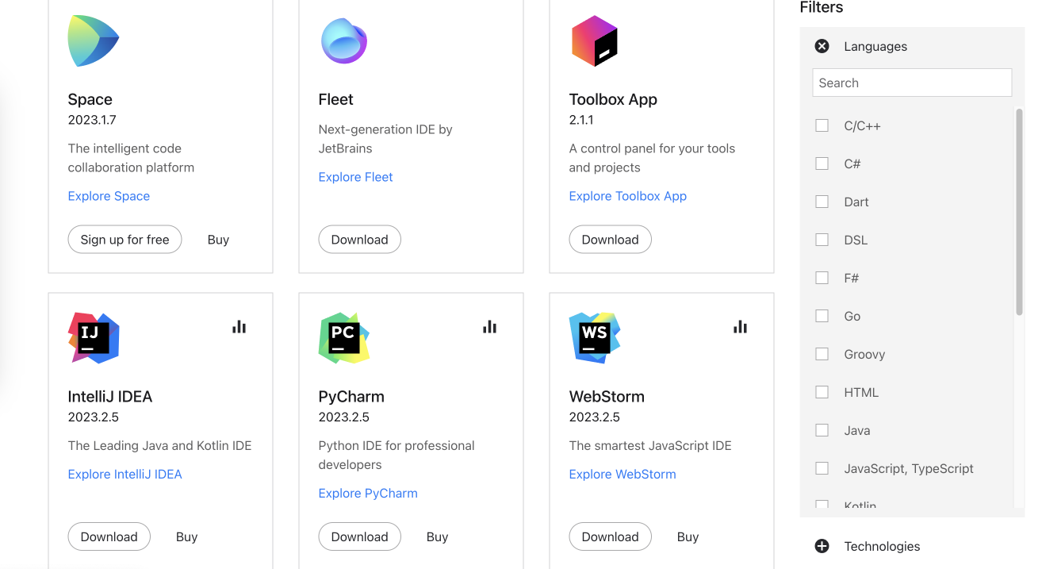This screenshot has height=569, width=1042.
Task: Check the C/C++ language filter
Action: (822, 125)
